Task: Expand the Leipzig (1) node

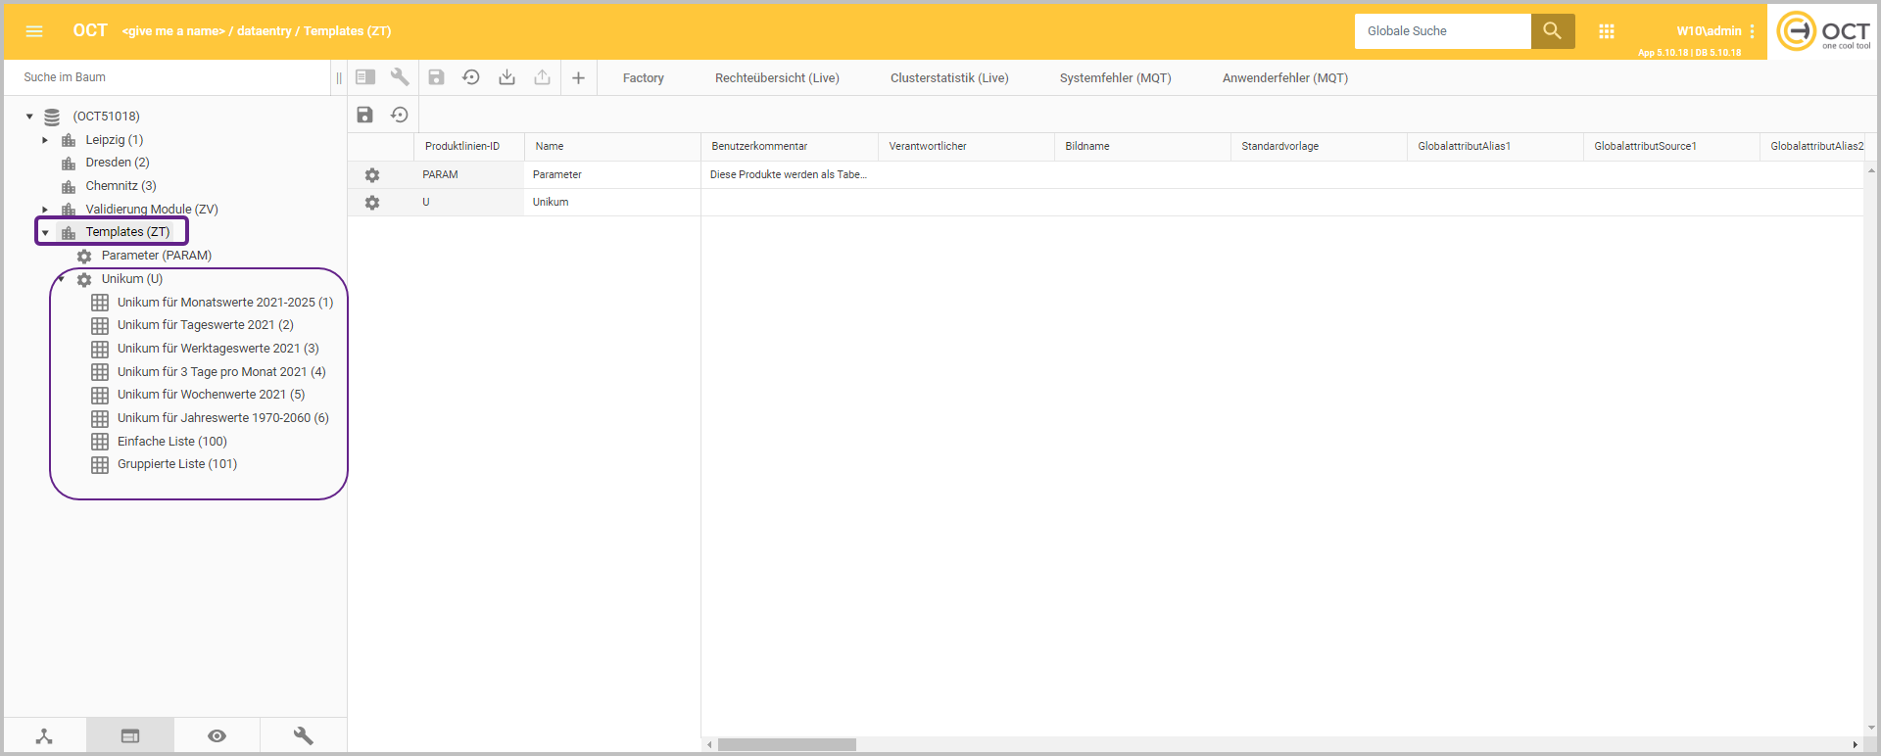Action: [x=45, y=140]
